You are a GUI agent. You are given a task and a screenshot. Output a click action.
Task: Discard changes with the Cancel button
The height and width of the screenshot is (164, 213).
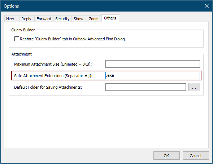tap(196, 156)
